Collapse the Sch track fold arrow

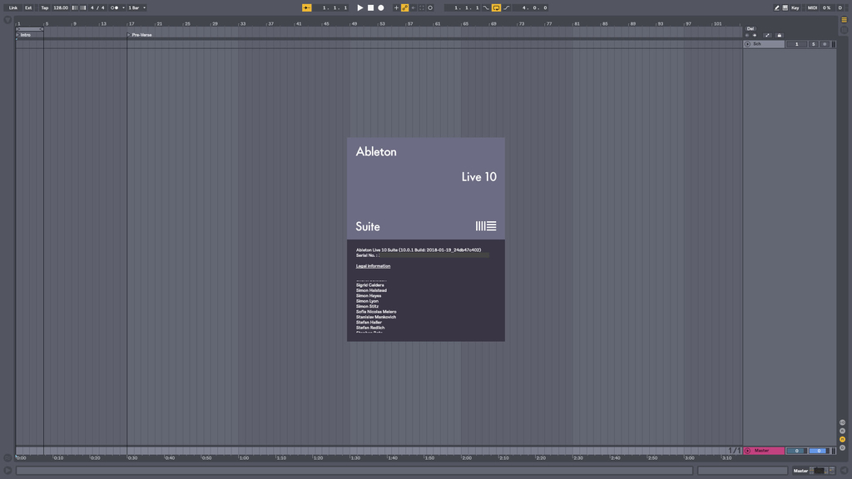[747, 43]
